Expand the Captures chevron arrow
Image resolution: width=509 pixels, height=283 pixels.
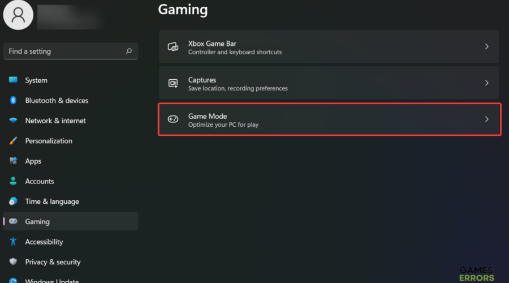click(x=486, y=83)
